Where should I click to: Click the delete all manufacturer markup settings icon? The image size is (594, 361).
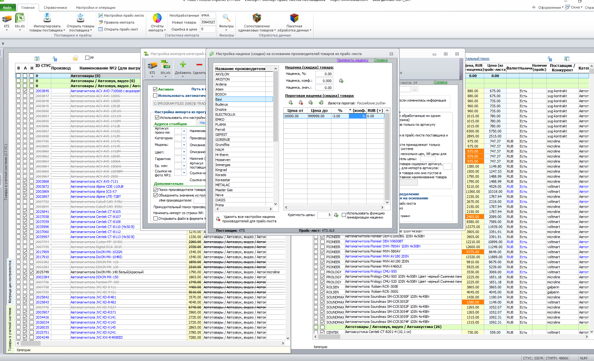[x=218, y=219]
